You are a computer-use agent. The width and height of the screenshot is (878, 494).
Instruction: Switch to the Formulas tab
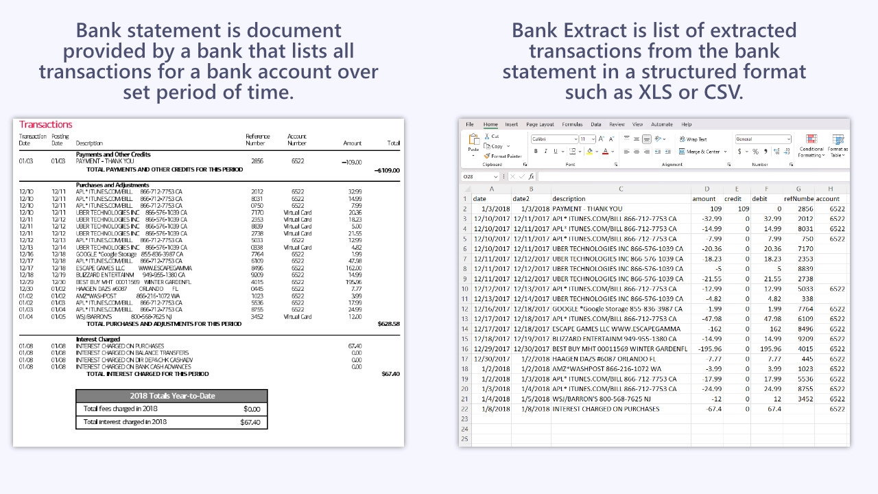pyautogui.click(x=572, y=124)
